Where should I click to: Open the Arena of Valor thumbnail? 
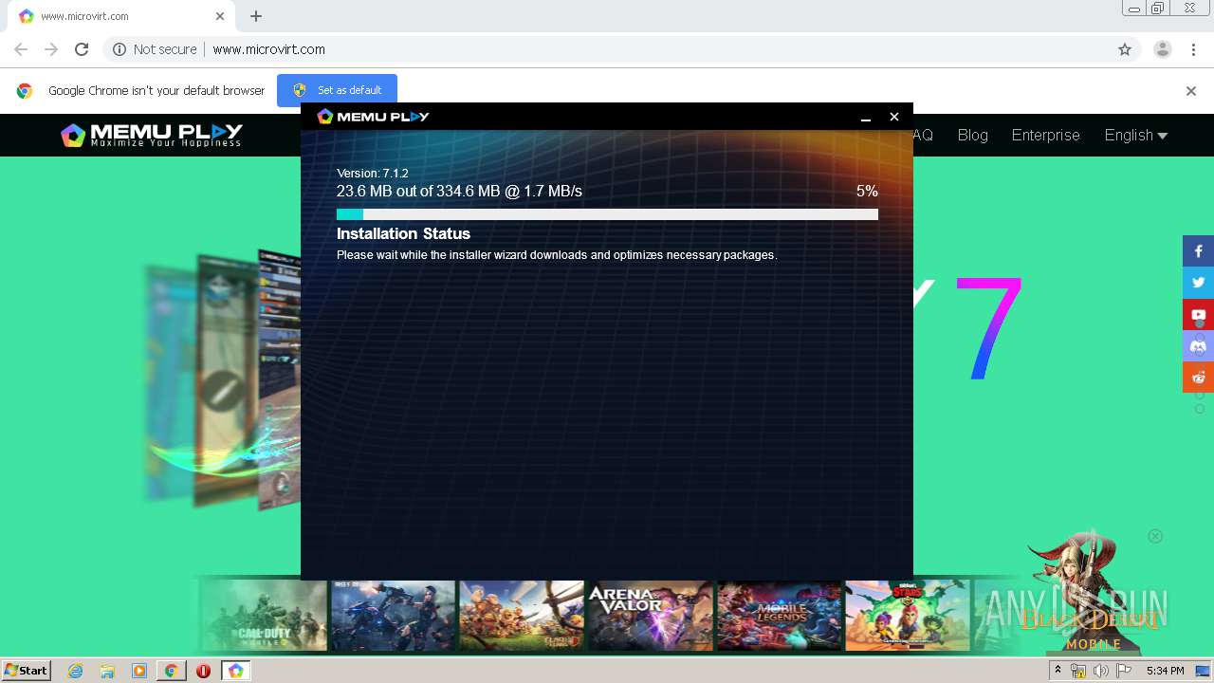coord(650,615)
